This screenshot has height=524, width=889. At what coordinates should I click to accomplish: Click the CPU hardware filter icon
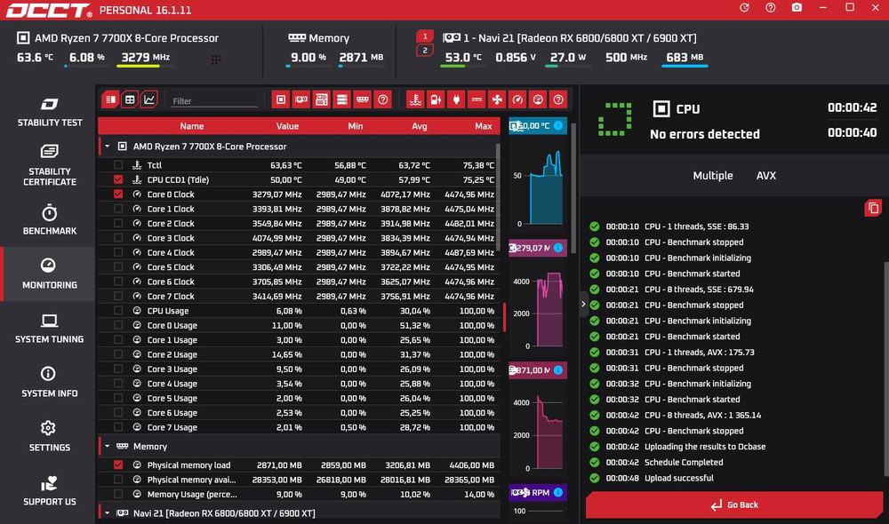click(281, 99)
